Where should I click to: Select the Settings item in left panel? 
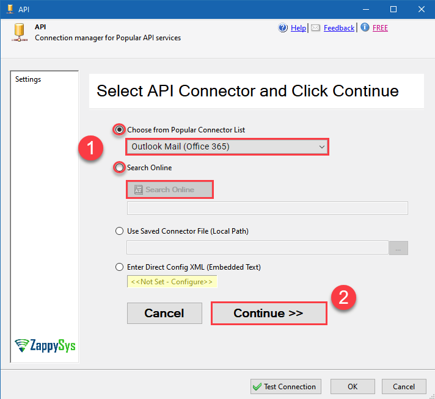[x=28, y=79]
